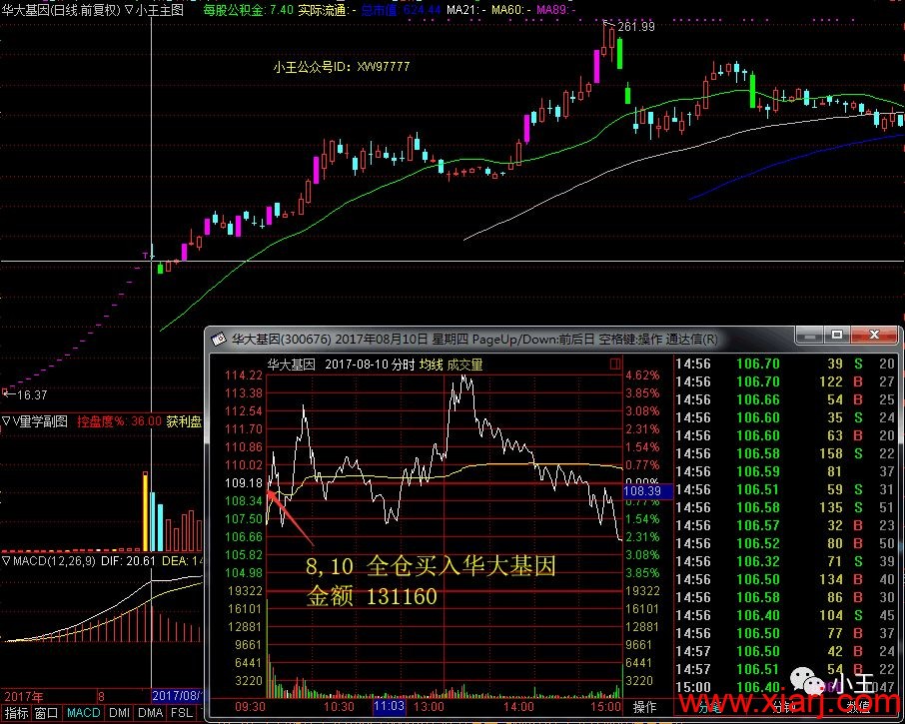
Task: Click the 104 volume in the tick list
Action: (831, 615)
